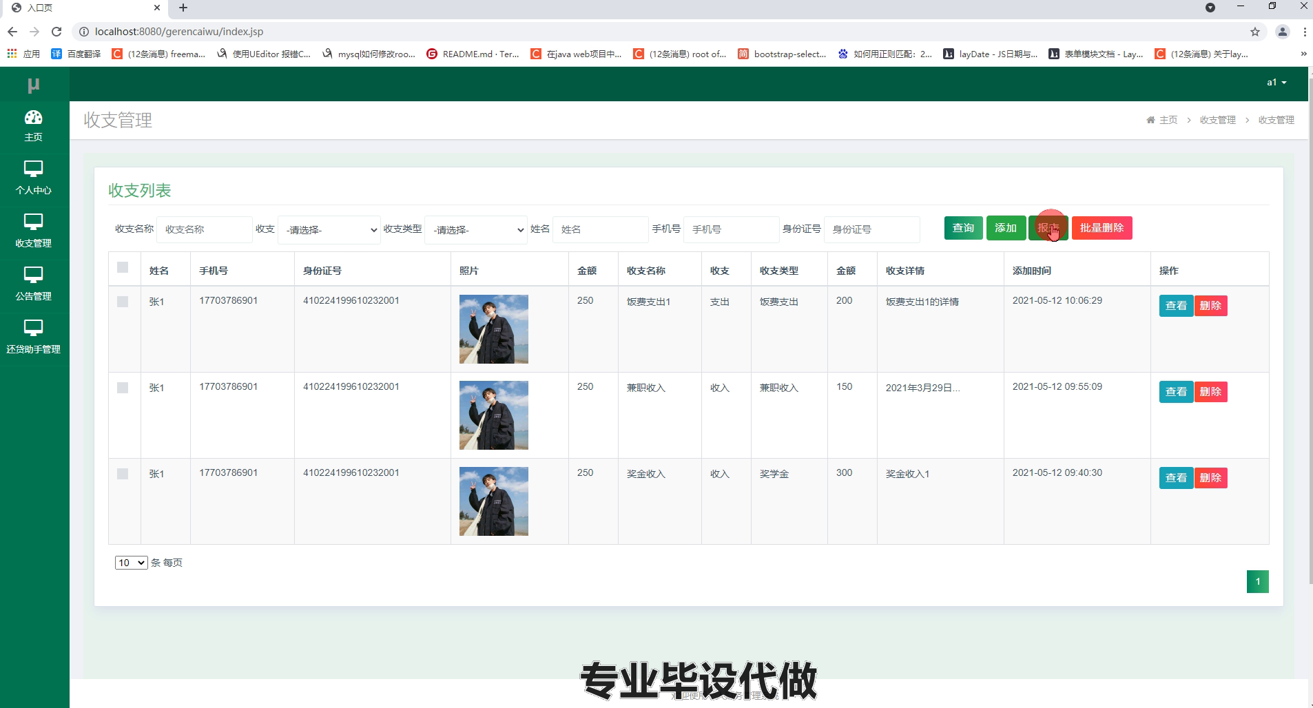This screenshot has width=1313, height=708.
Task: Check the row for 兼职收入
Action: click(x=123, y=388)
